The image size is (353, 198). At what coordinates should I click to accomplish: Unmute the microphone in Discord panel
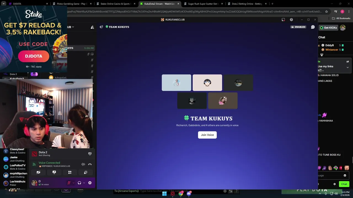coord(69,183)
